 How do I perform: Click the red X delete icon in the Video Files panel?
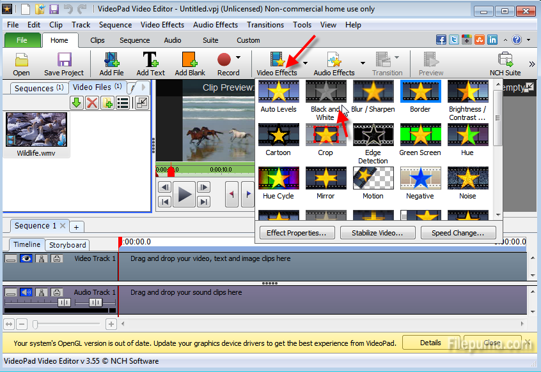(92, 103)
